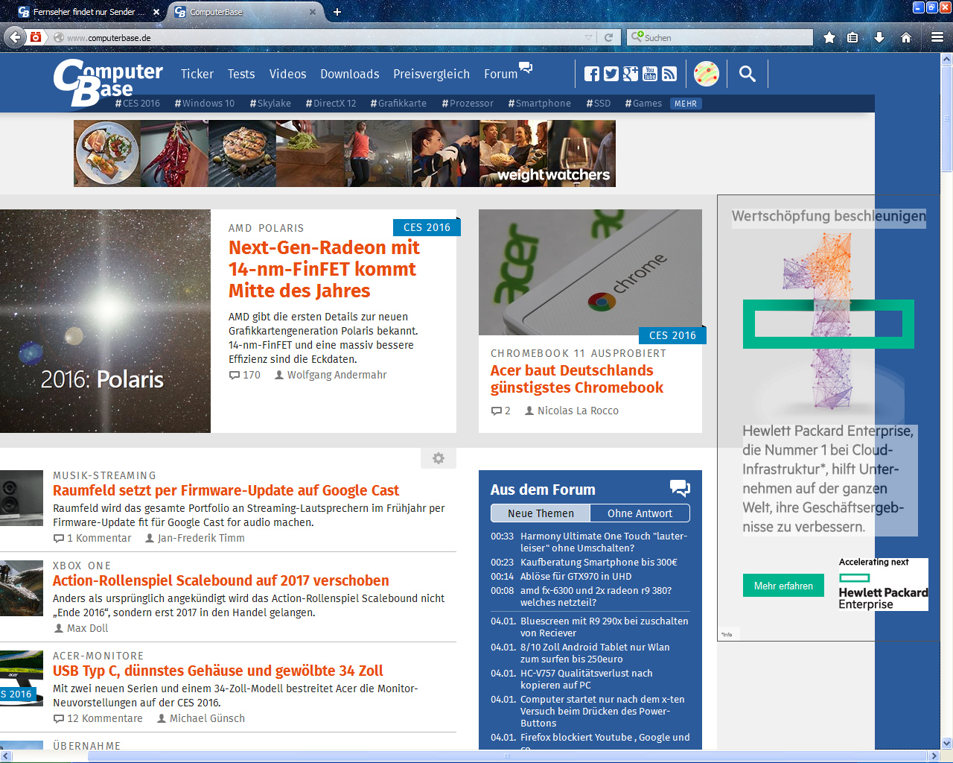The width and height of the screenshot is (953, 763).
Task: Open Action-Rollenspiel Scalebound article headline
Action: coord(220,580)
